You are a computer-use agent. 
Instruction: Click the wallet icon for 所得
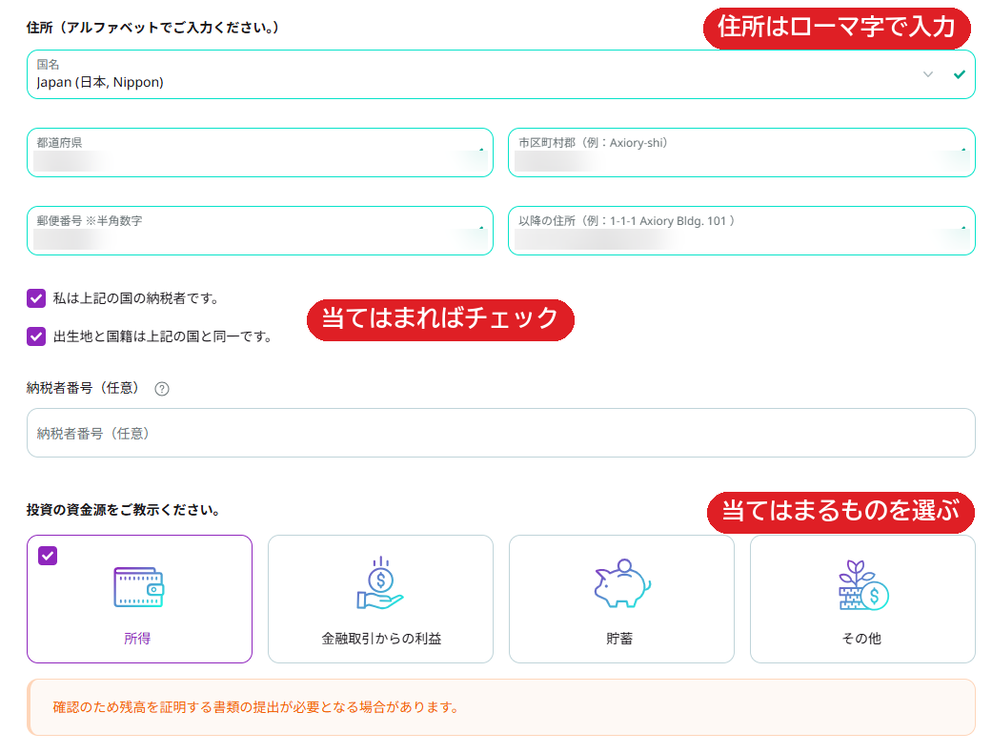point(138,587)
